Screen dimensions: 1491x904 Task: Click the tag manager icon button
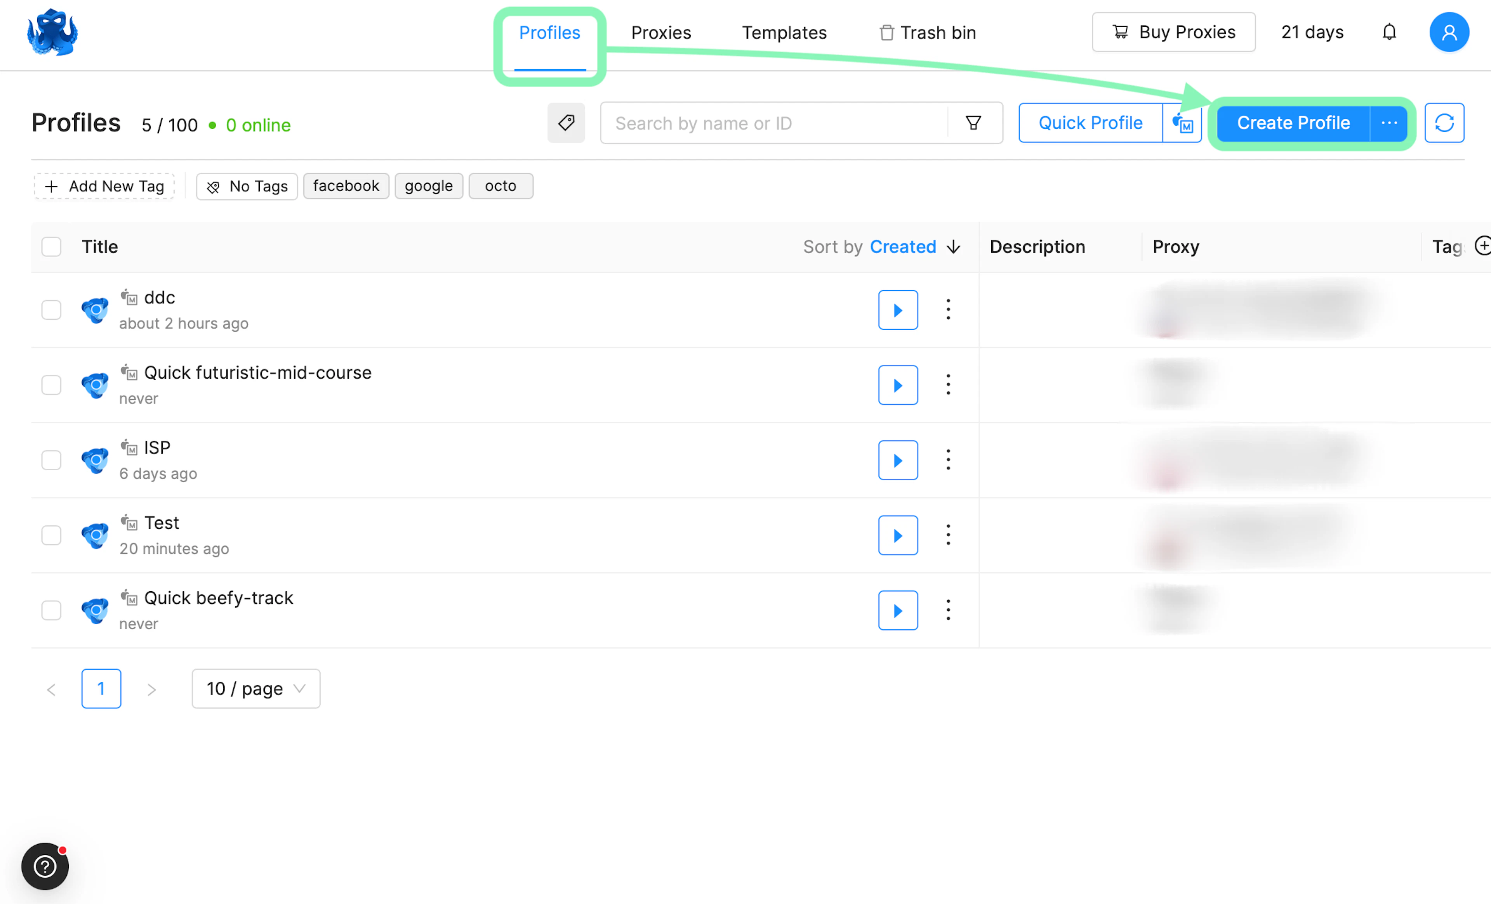coord(567,123)
